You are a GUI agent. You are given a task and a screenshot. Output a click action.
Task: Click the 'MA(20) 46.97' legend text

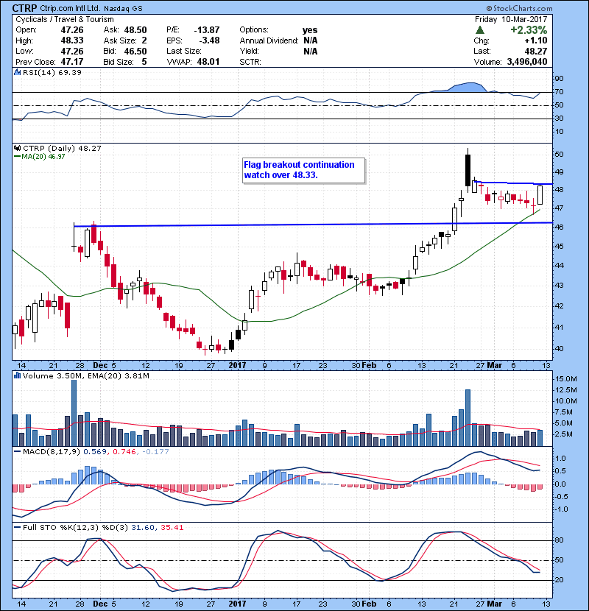[x=43, y=157]
